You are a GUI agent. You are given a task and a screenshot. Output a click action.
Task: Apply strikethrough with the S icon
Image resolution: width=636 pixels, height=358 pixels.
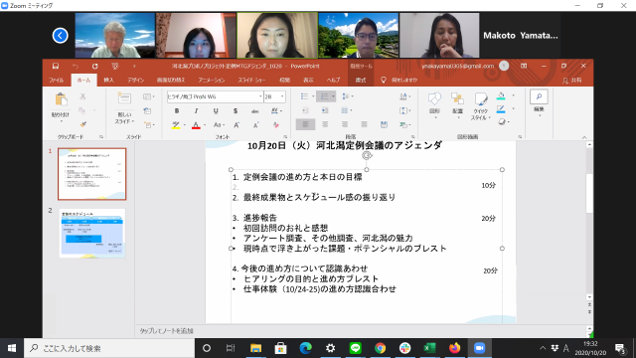236,110
